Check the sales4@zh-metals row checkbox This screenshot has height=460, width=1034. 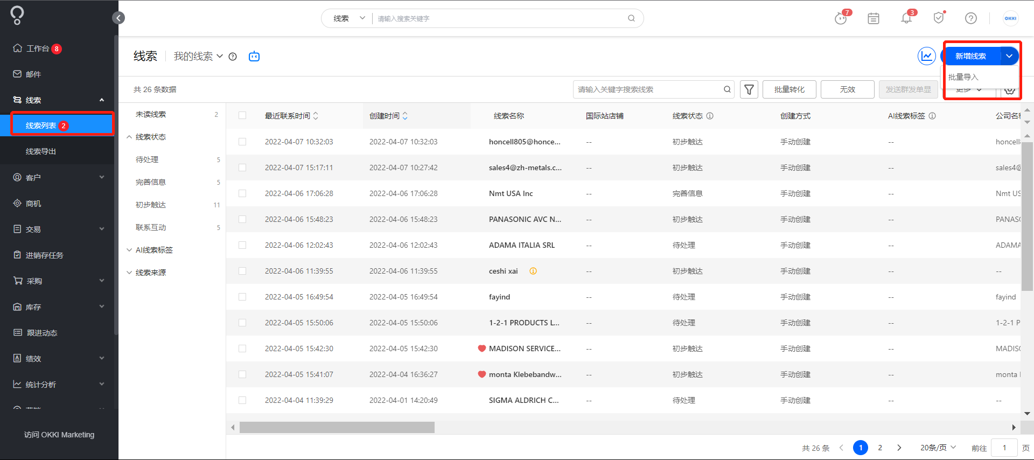(x=242, y=168)
